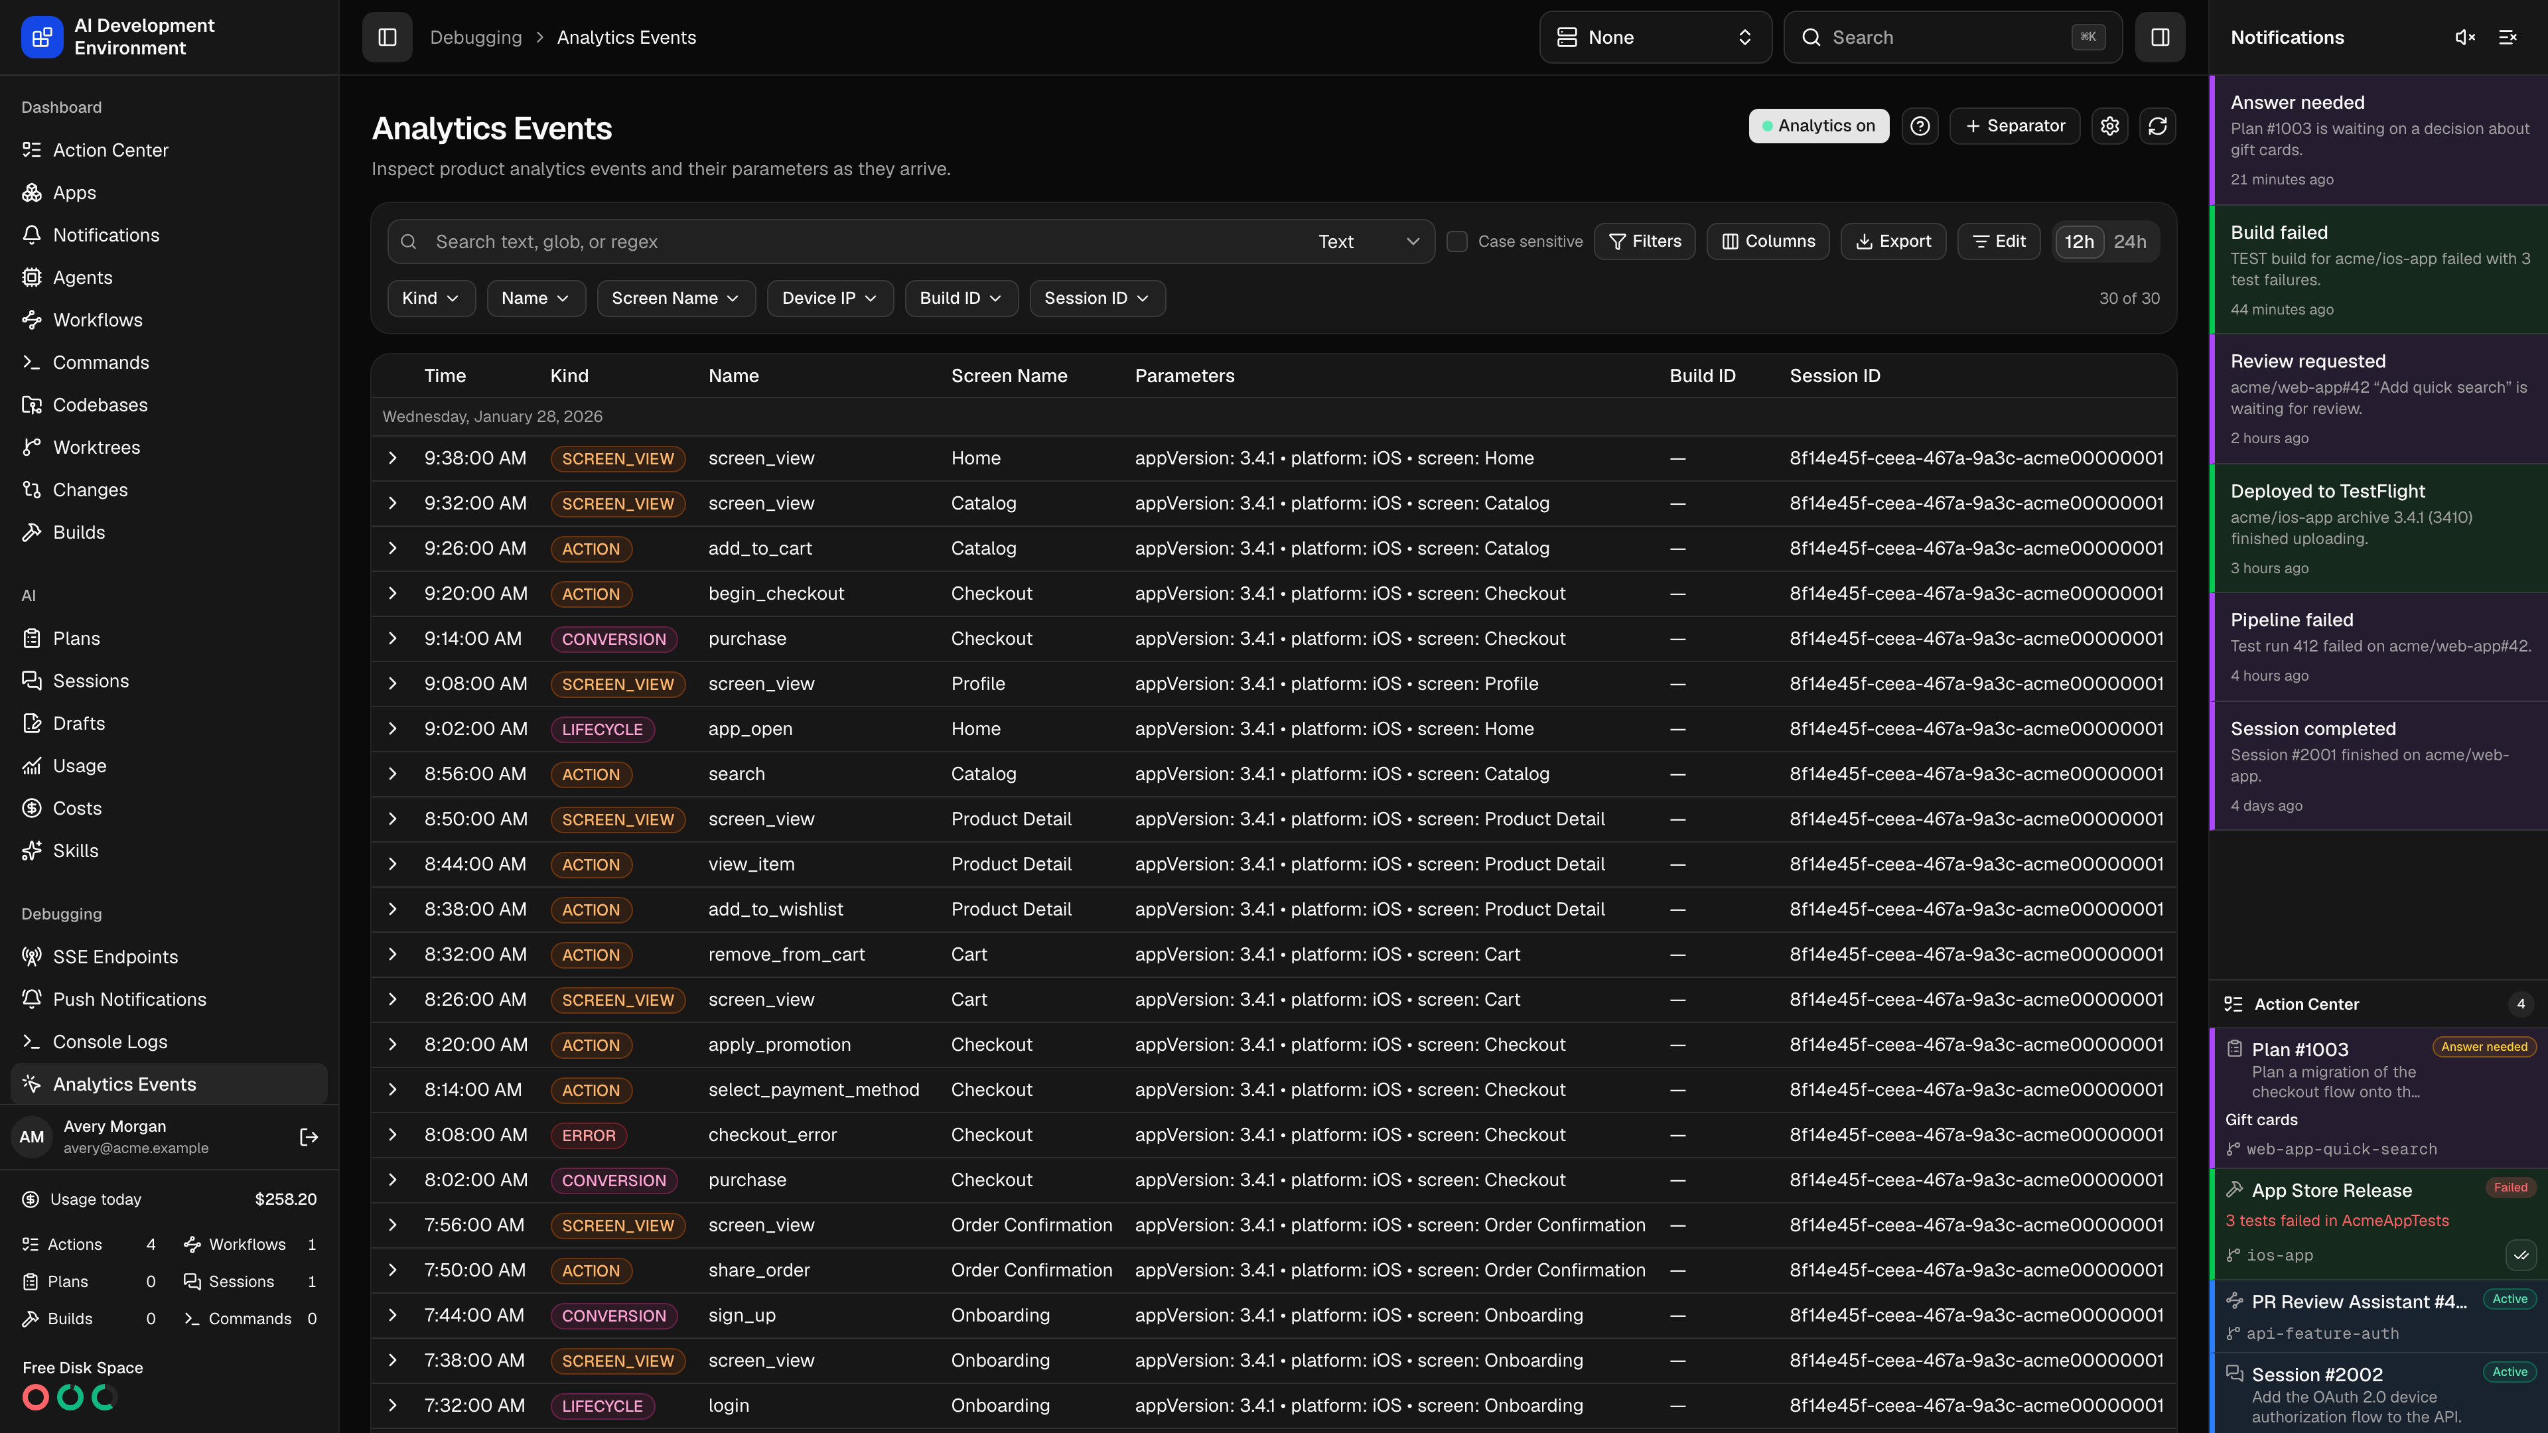Click the AI Development Environment logo
2548x1433 pixels.
tap(42, 36)
